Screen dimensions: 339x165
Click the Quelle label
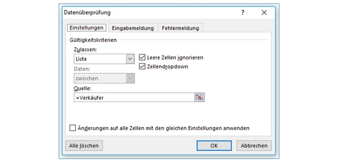coord(82,88)
